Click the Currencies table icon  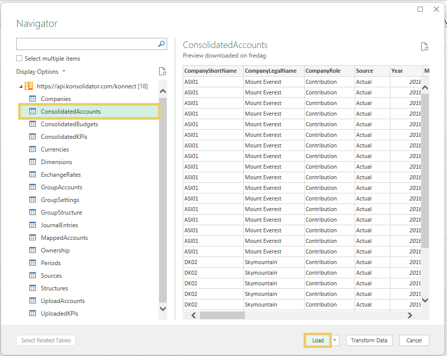click(32, 149)
